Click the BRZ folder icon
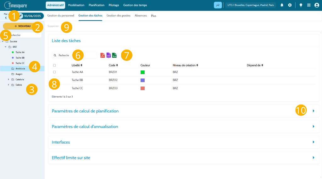The width and height of the screenshot is (322, 179). (10, 47)
